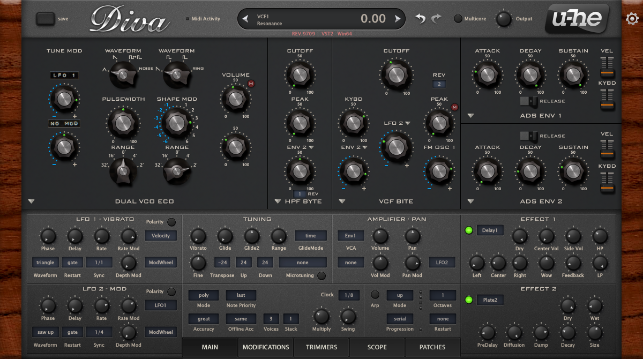Toggle the Microtuning round button
This screenshot has width=643, height=359.
(322, 276)
